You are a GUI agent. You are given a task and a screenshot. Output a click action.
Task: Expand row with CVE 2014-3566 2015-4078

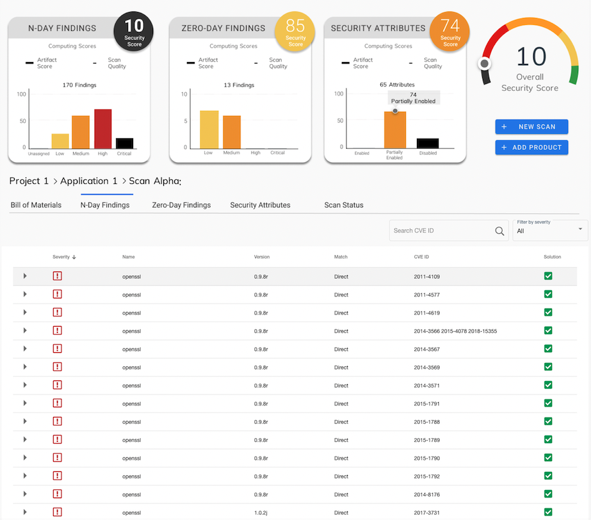[x=25, y=330]
